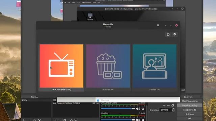
Task: Open the Hypnotix hamburger menu
Action: pyautogui.click(x=158, y=26)
